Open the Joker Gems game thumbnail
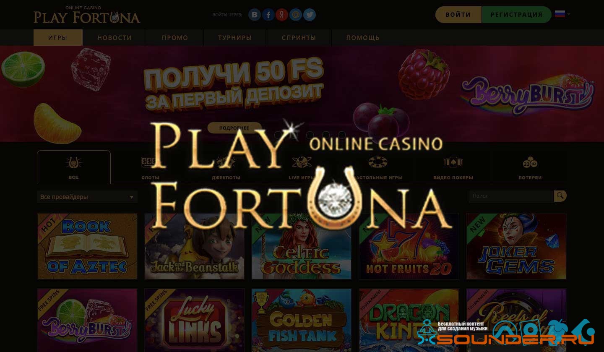The image size is (604, 352). pyautogui.click(x=516, y=246)
